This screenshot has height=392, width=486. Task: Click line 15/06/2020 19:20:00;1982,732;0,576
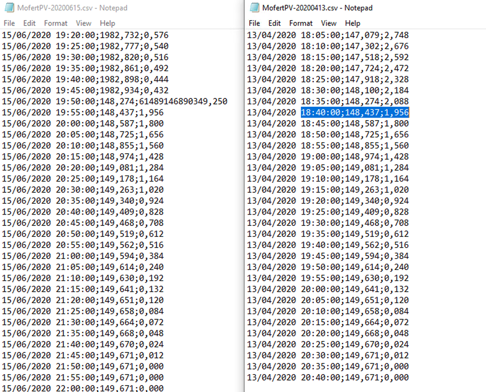(85, 35)
